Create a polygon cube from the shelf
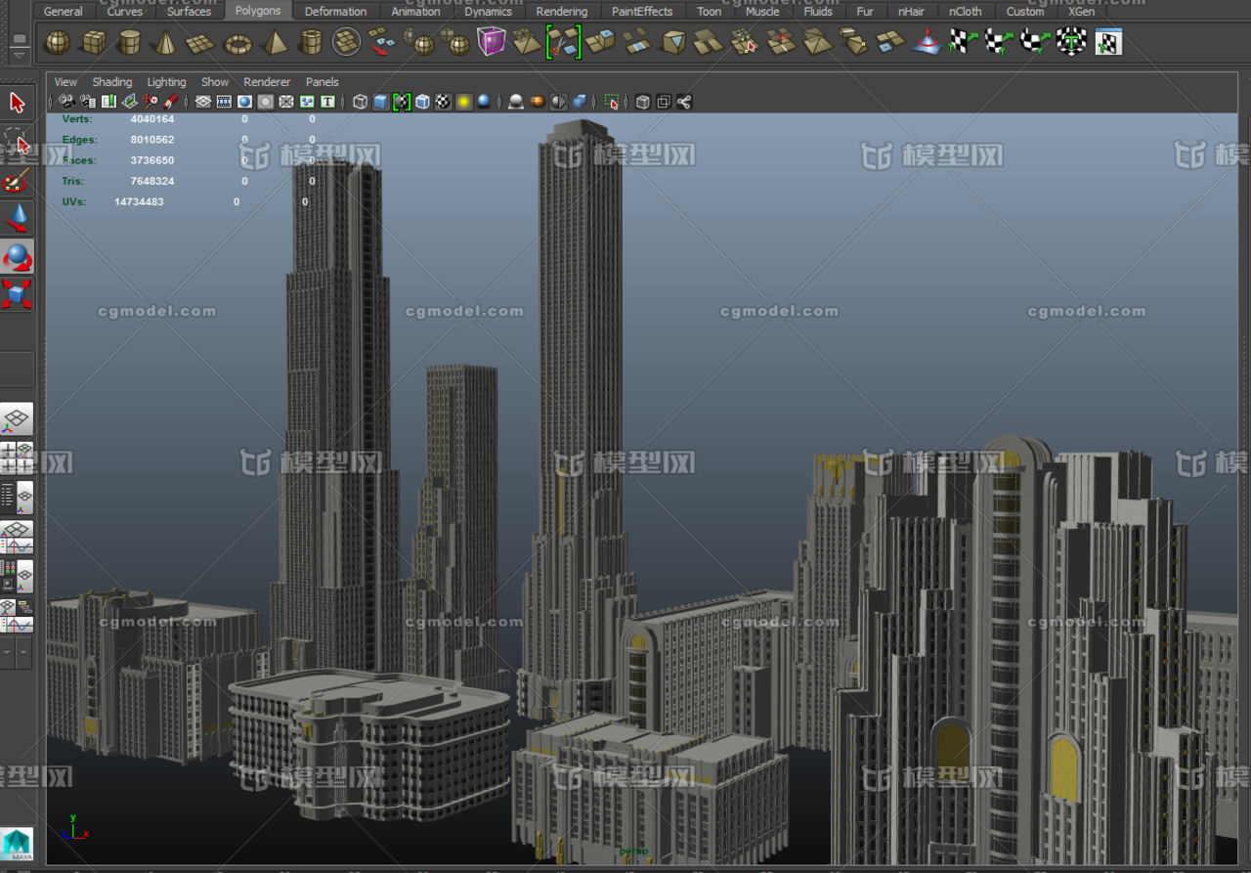Screen dimensions: 1251x873 (x=94, y=43)
